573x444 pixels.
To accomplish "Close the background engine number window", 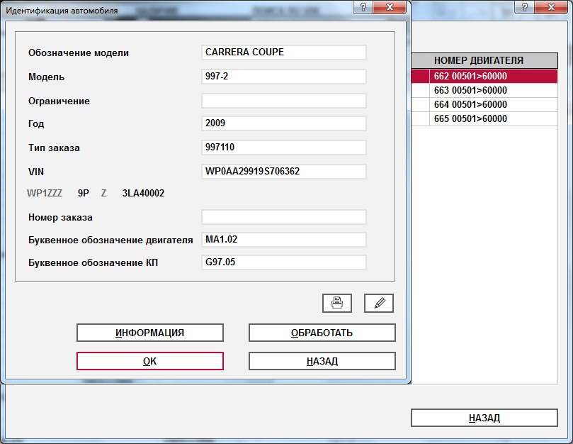I will 552,7.
